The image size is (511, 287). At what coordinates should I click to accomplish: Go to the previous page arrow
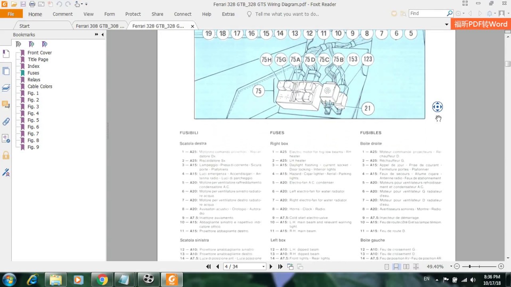(x=218, y=266)
